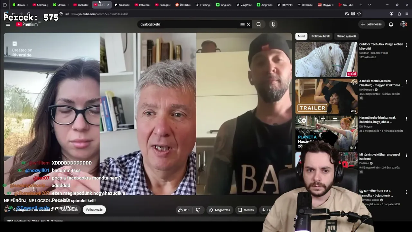Open YouTube notifications bell
Screen dimensions: 412x232
(x=391, y=24)
